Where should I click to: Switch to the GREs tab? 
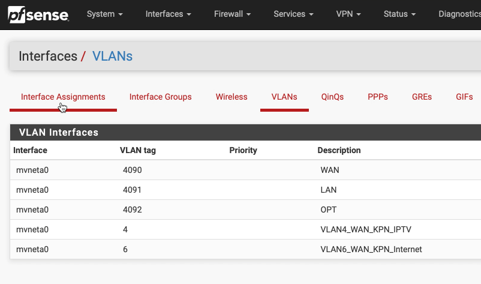click(x=422, y=97)
